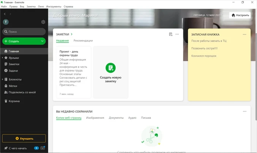257x153 pixels.
Task: Open Записная книжка three-dots menu
Action: [244, 35]
